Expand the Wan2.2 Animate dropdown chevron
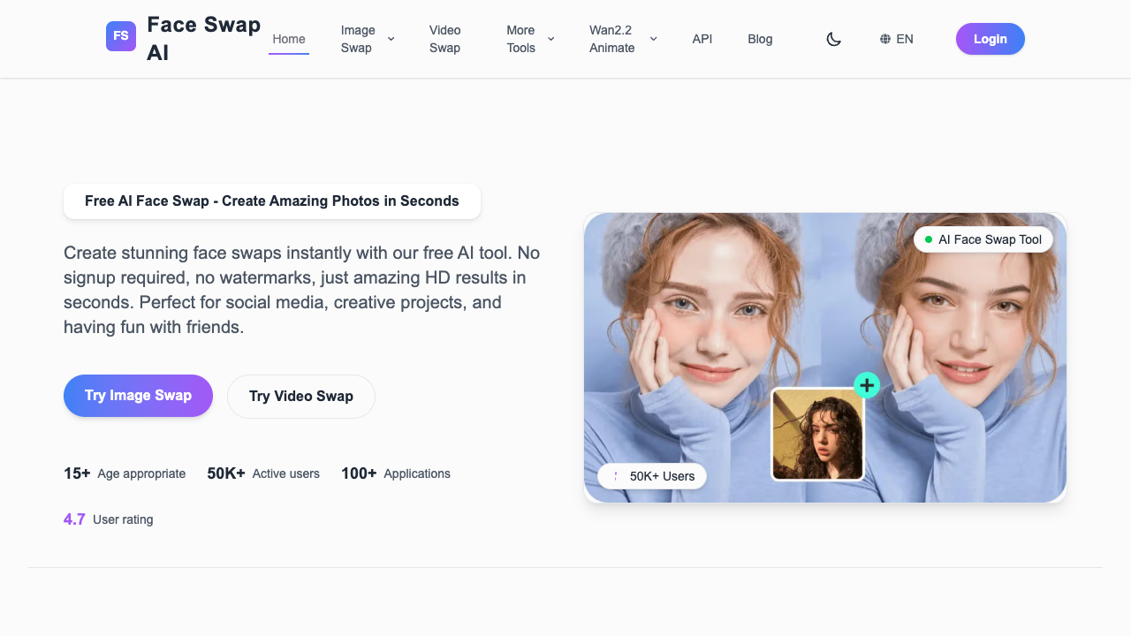 pos(654,39)
